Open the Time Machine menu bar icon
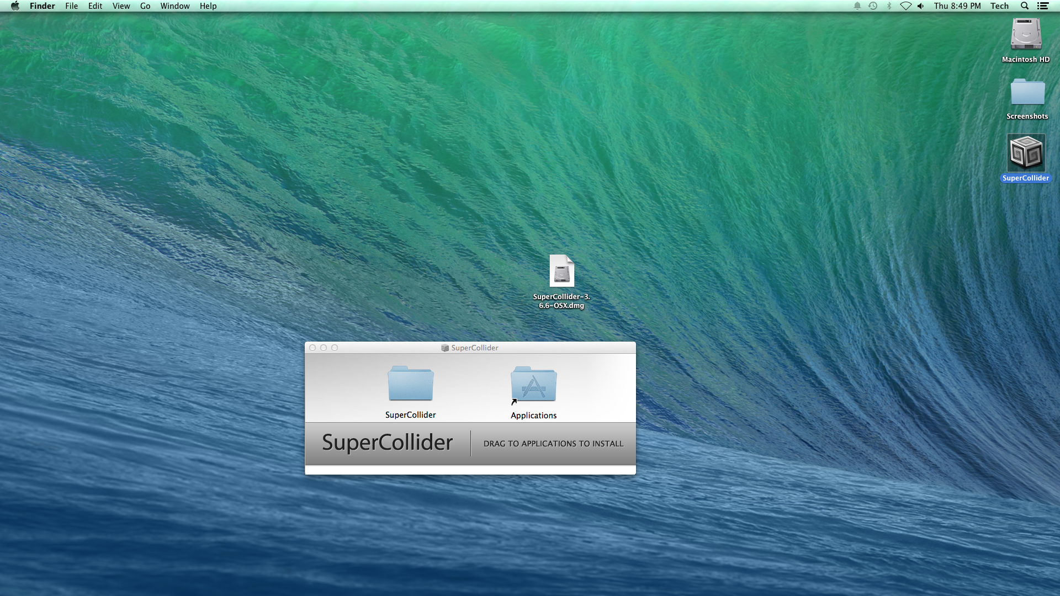The width and height of the screenshot is (1060, 596). 873,6
